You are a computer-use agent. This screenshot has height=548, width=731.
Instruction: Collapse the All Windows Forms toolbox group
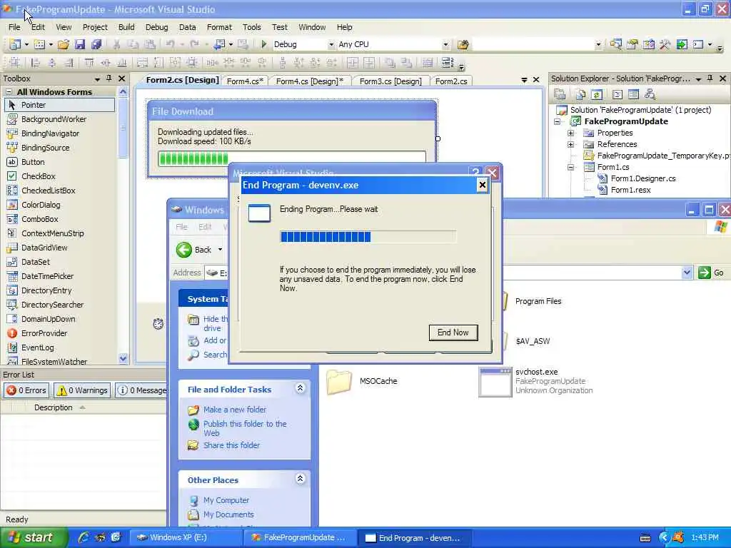pos(9,92)
